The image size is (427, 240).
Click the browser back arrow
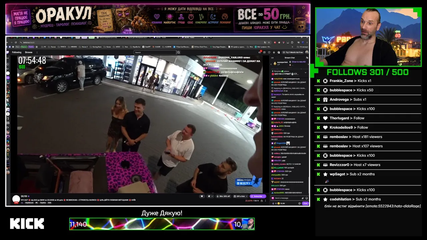7,42
